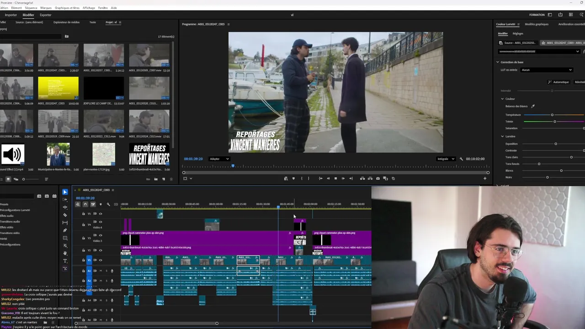Mute audio track A1
This screenshot has height=329, width=585.
click(101, 271)
